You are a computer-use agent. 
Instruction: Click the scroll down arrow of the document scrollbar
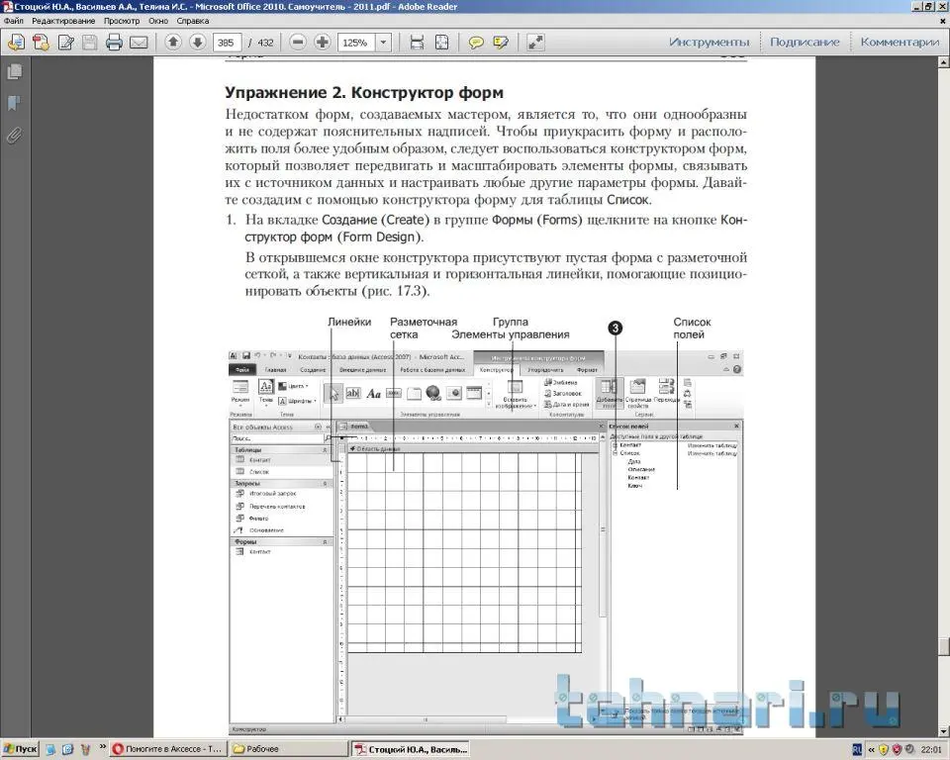click(944, 731)
